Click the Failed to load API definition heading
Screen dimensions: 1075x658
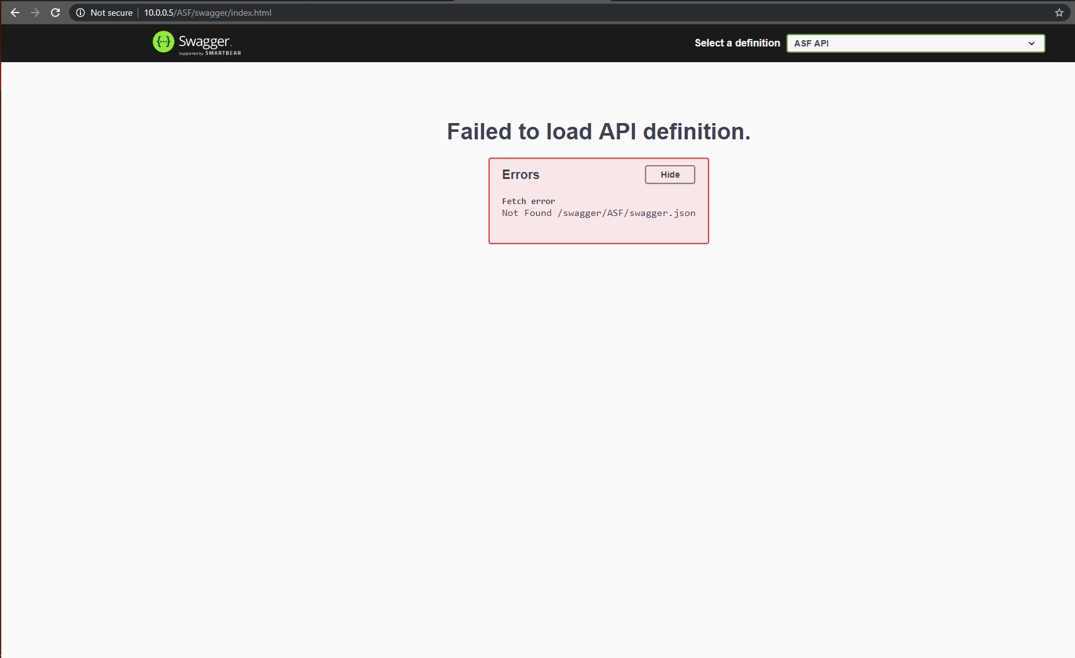click(598, 132)
